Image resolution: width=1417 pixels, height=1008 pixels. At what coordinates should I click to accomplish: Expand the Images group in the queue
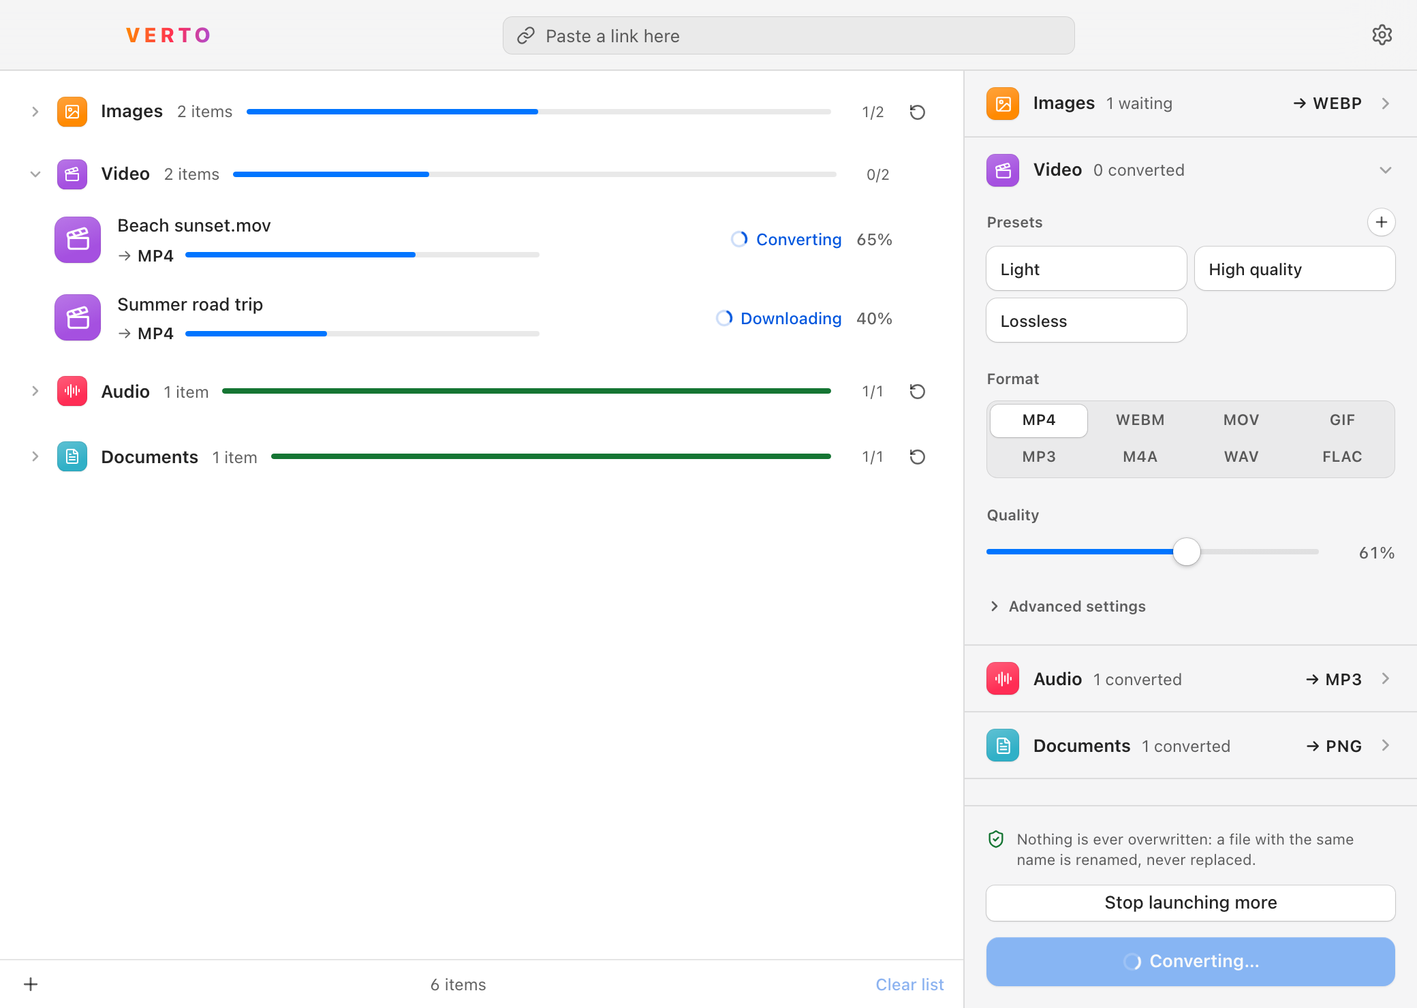(x=35, y=112)
